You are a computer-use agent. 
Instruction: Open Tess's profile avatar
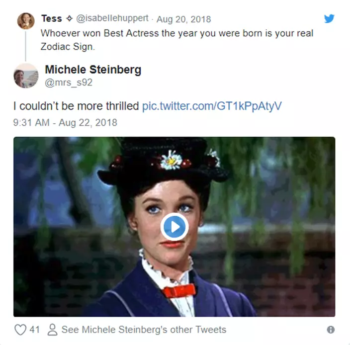pyautogui.click(x=26, y=21)
